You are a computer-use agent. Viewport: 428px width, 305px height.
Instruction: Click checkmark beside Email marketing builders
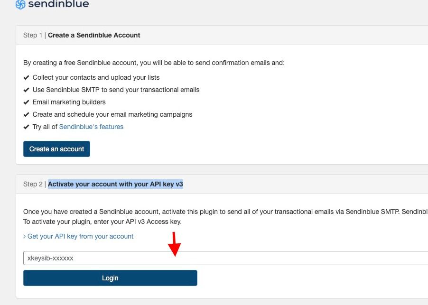[26, 102]
